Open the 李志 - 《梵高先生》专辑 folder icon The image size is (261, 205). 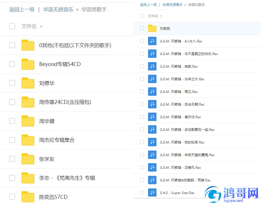pyautogui.click(x=28, y=178)
